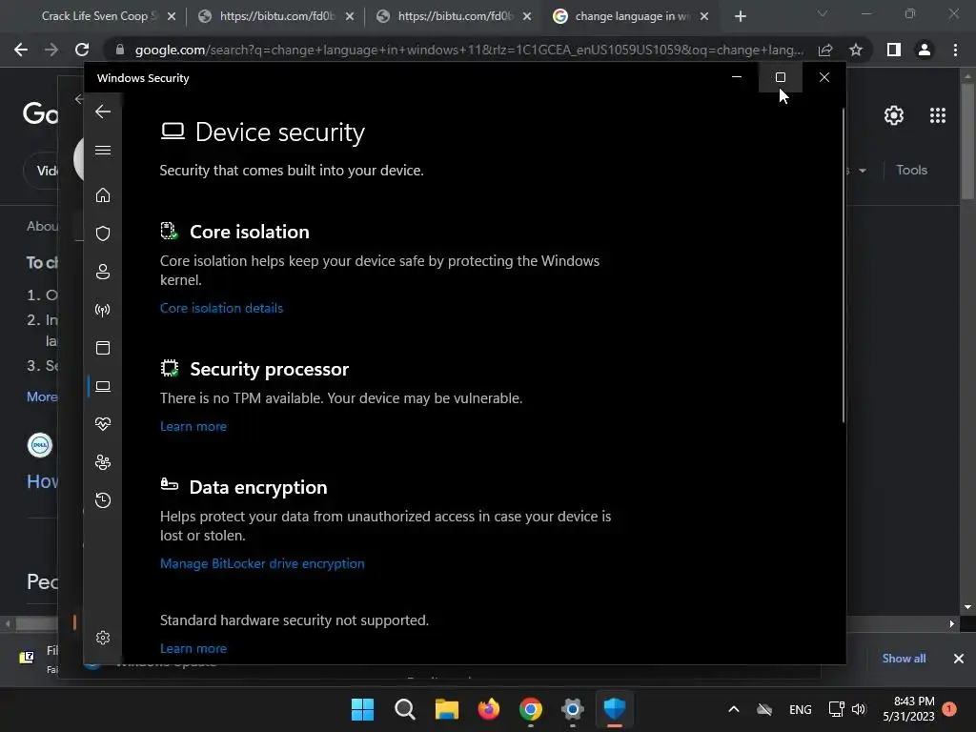The height and width of the screenshot is (732, 976).
Task: Open Manage BitLocker drive encryption link
Action: click(x=262, y=563)
